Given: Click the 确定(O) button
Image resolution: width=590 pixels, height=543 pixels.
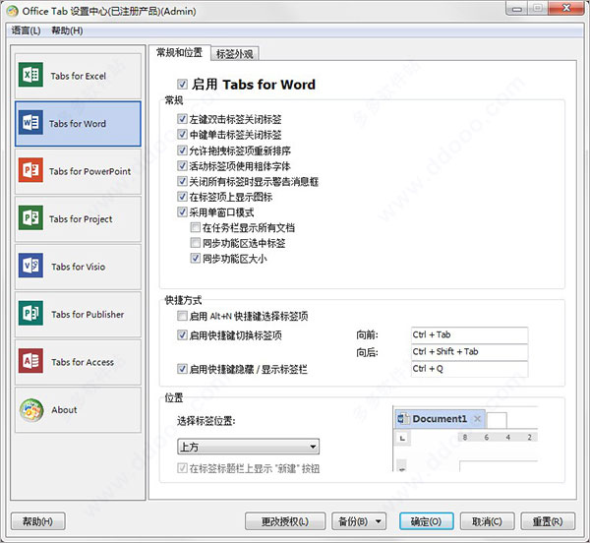Looking at the screenshot, I should [427, 521].
